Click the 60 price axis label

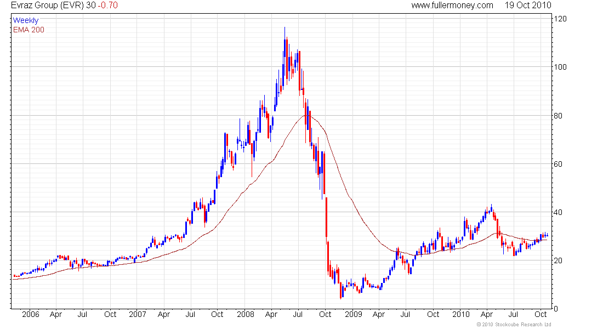tap(558, 164)
